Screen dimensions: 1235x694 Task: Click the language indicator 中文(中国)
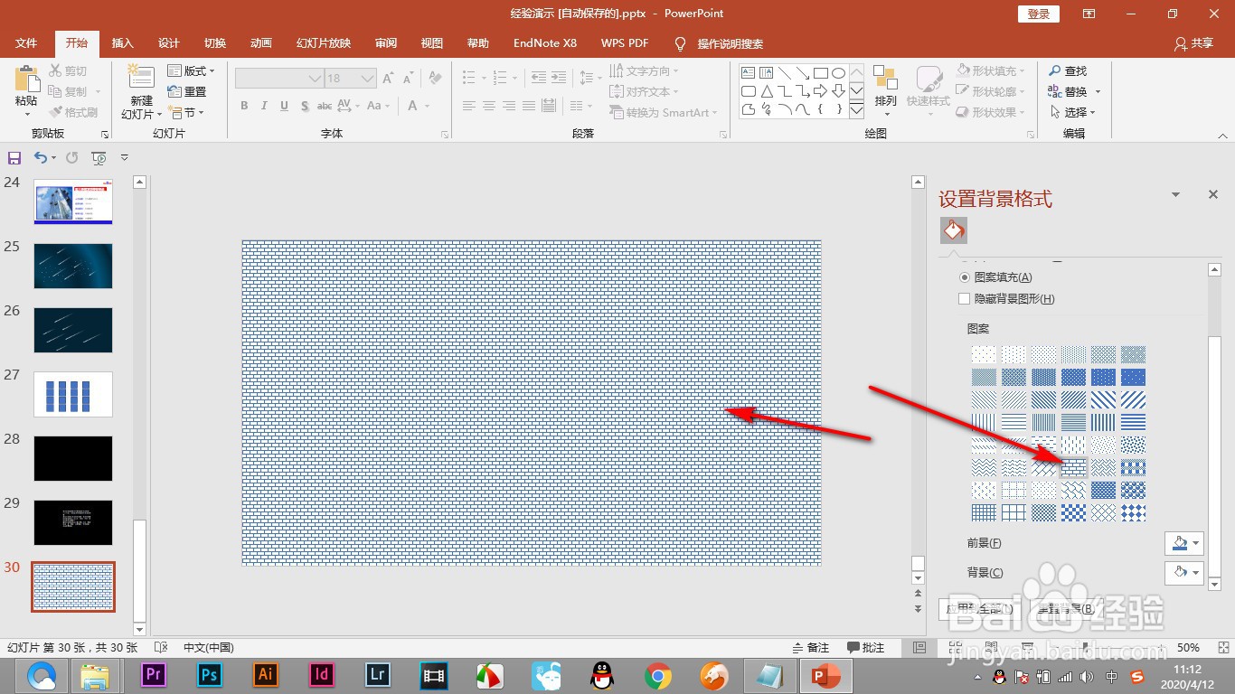pos(209,648)
